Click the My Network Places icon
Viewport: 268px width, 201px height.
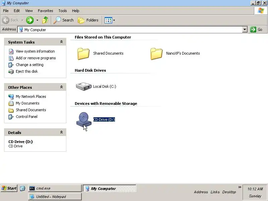11,96
